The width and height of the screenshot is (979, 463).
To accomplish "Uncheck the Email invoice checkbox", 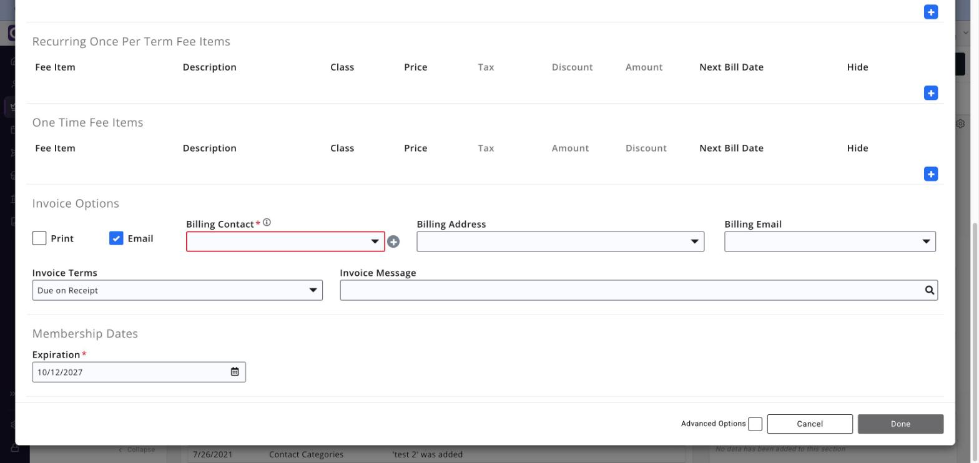I will [116, 238].
